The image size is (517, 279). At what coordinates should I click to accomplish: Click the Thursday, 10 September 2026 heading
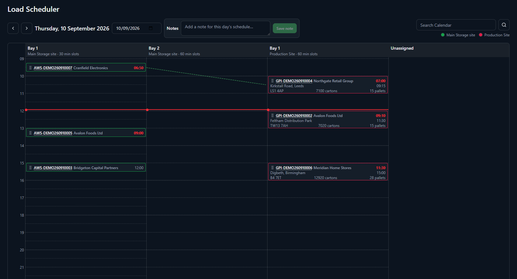click(72, 28)
